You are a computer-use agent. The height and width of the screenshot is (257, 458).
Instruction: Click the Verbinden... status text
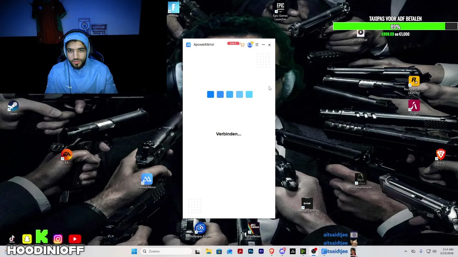click(229, 134)
